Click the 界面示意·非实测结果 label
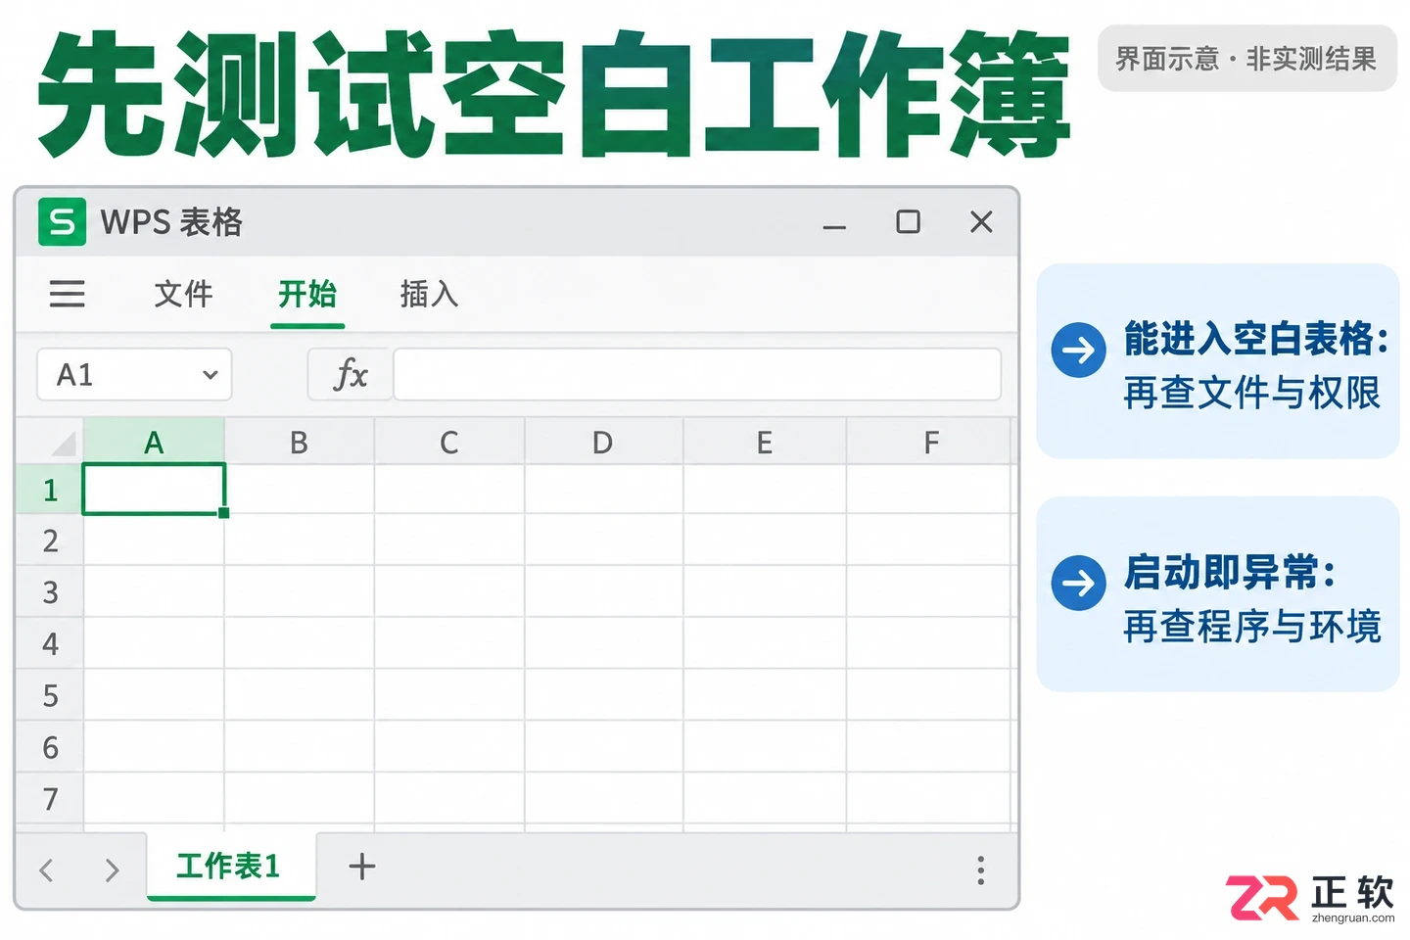Screen dimensions: 1410x940 [x=1246, y=59]
